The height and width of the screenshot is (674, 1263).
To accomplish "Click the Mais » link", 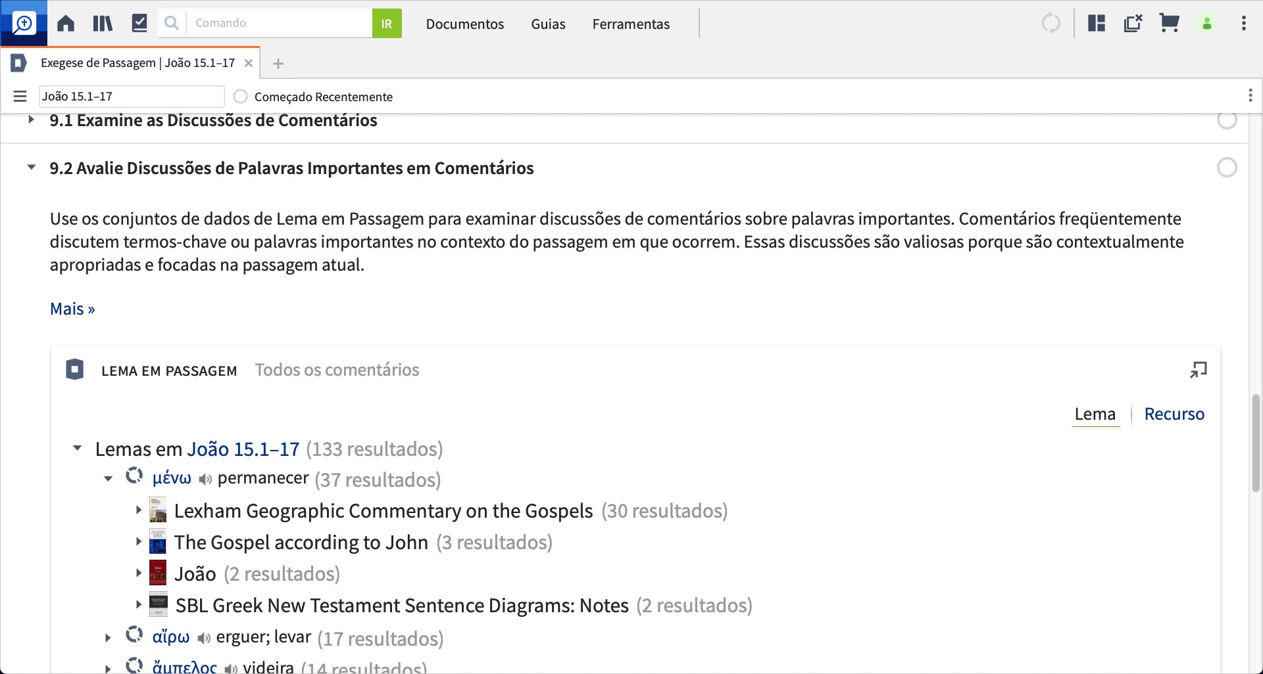I will 72,309.
